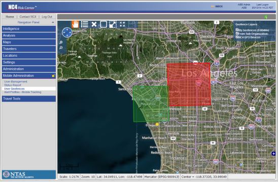Open the User Management link

click(16, 81)
